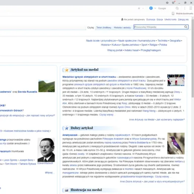Open the Dyskusja link

pyautogui.click(x=151, y=20)
